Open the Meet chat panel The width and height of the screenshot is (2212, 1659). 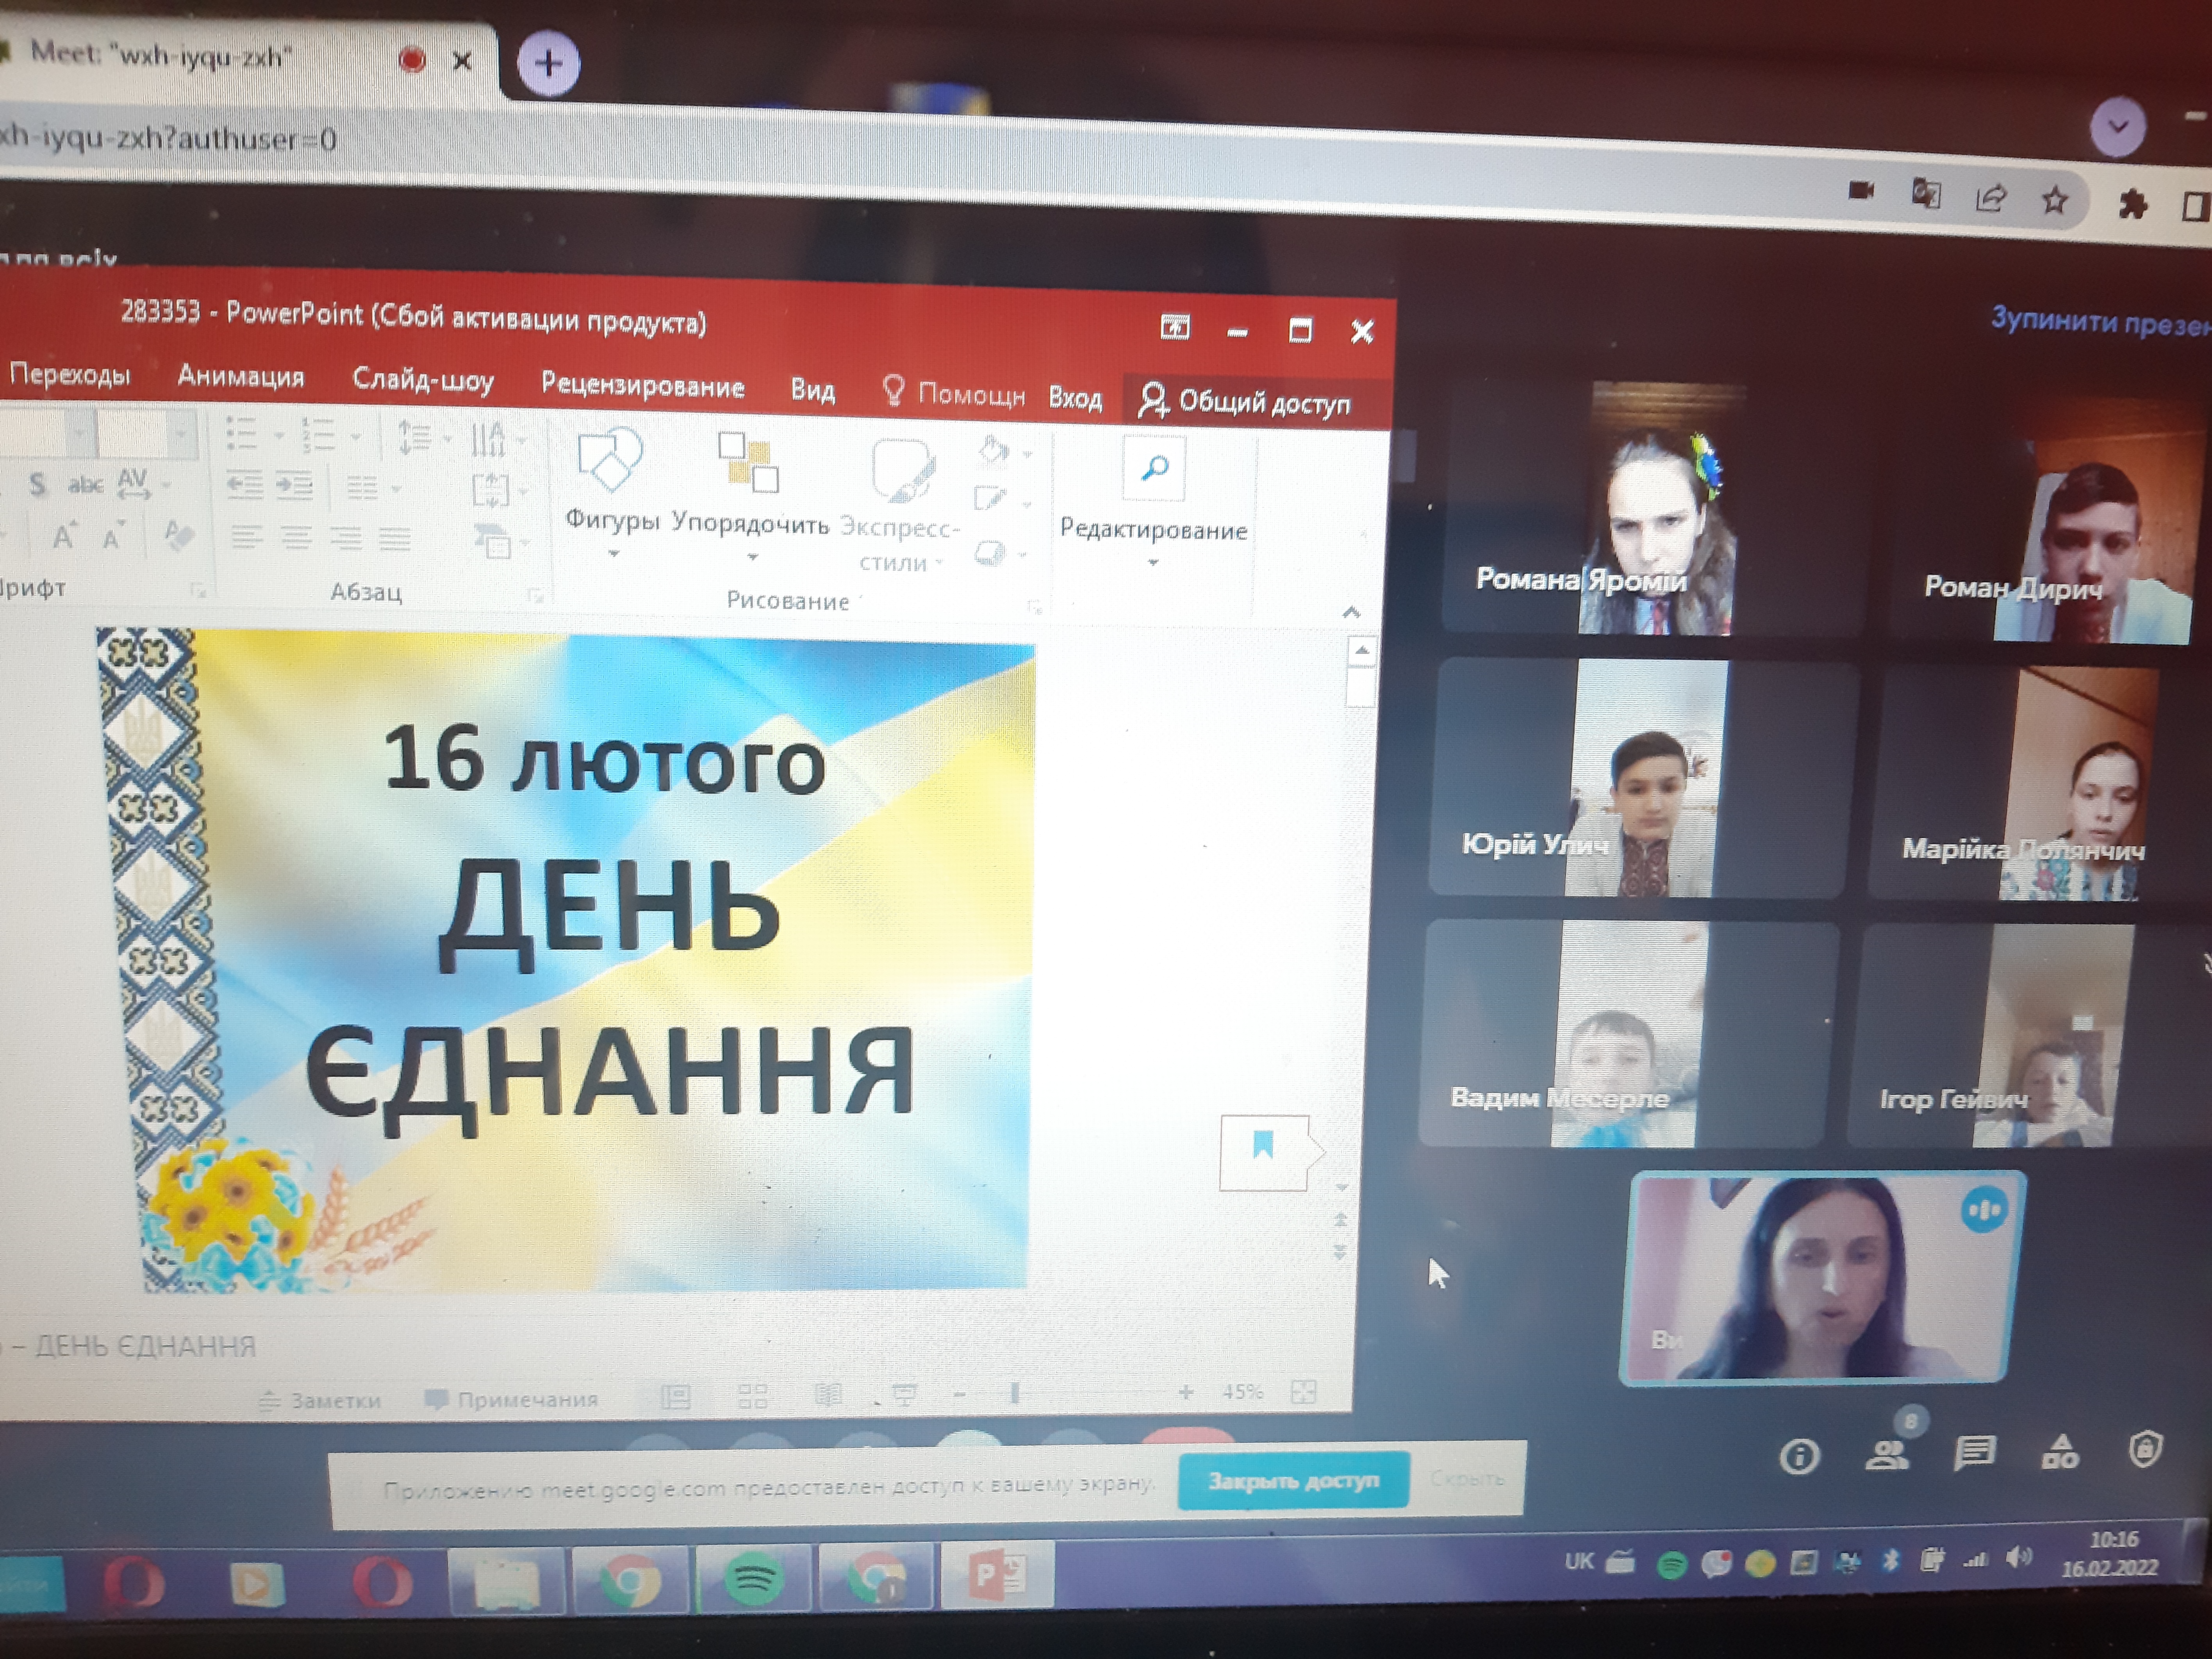pyautogui.click(x=1974, y=1453)
